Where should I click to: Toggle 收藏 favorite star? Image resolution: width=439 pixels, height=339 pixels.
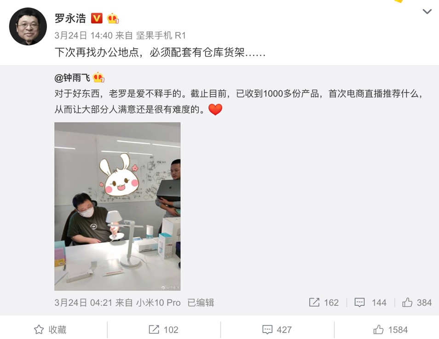pyautogui.click(x=51, y=330)
